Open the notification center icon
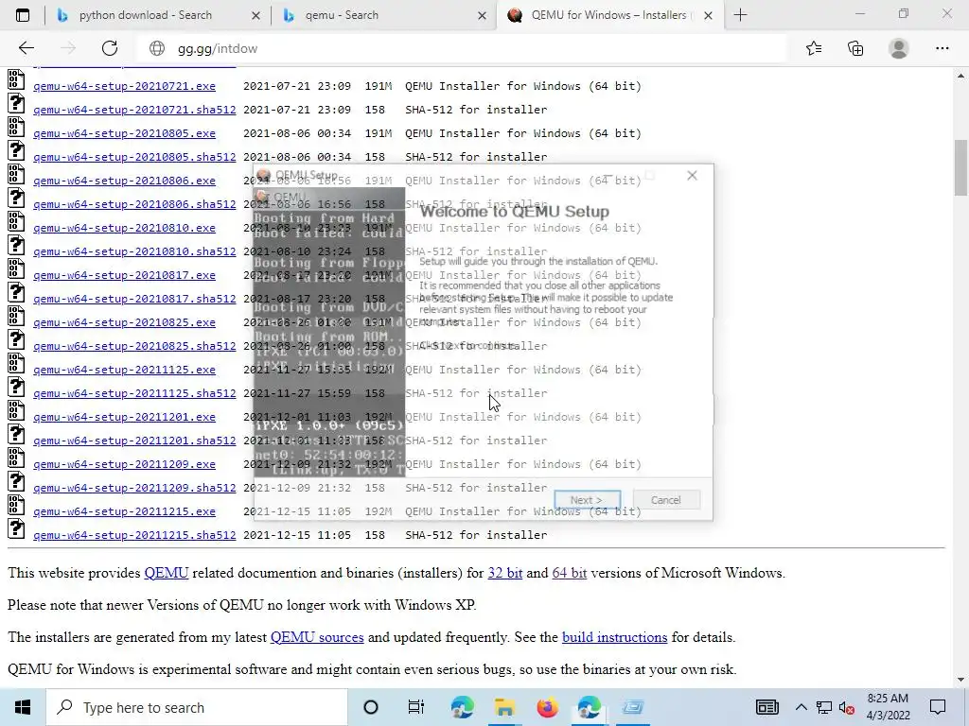 tap(938, 707)
